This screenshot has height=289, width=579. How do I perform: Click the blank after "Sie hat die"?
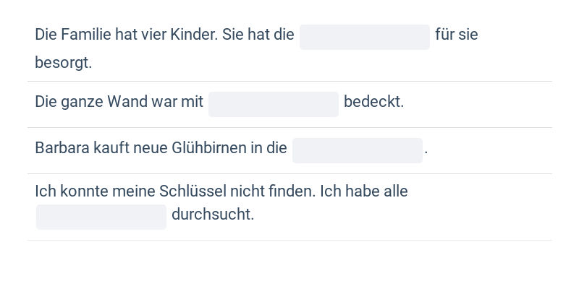365,37
